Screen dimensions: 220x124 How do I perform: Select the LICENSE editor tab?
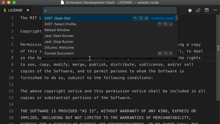click(x=16, y=10)
